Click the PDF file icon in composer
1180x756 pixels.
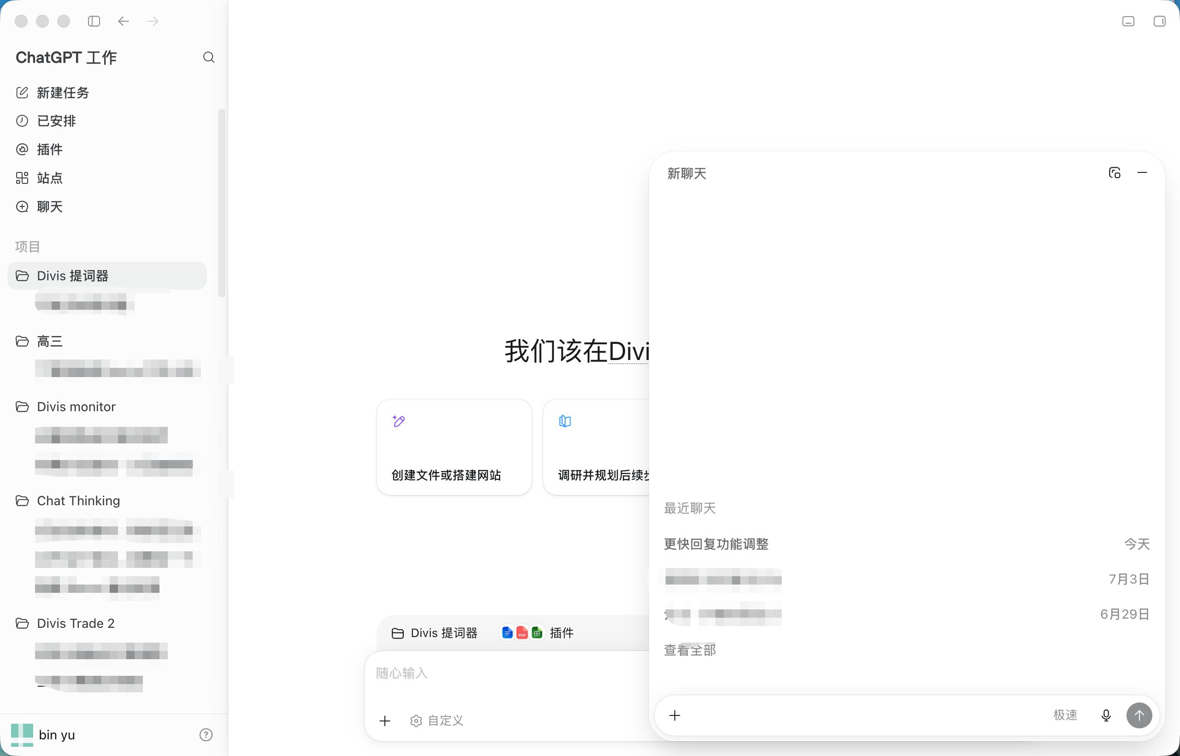click(x=522, y=633)
